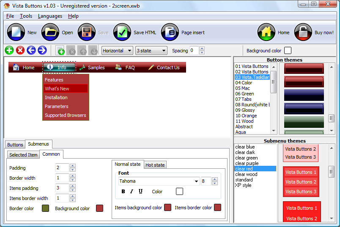
Task: Select the Home menu button in preview
Action: point(24,68)
